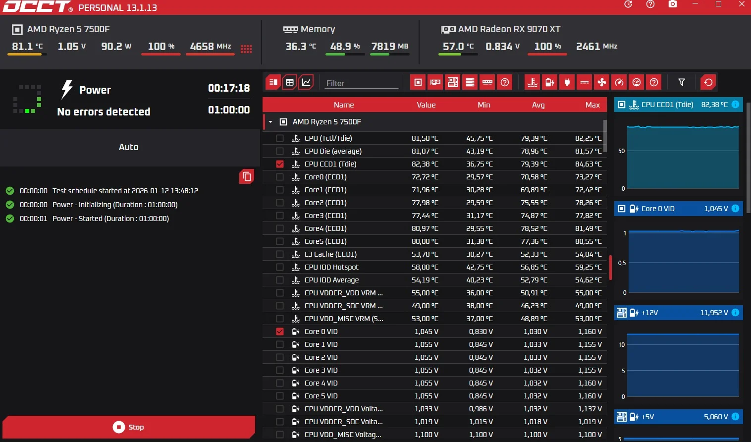Filter by unknown sensor type question icon
751x442 pixels.
[x=654, y=82]
